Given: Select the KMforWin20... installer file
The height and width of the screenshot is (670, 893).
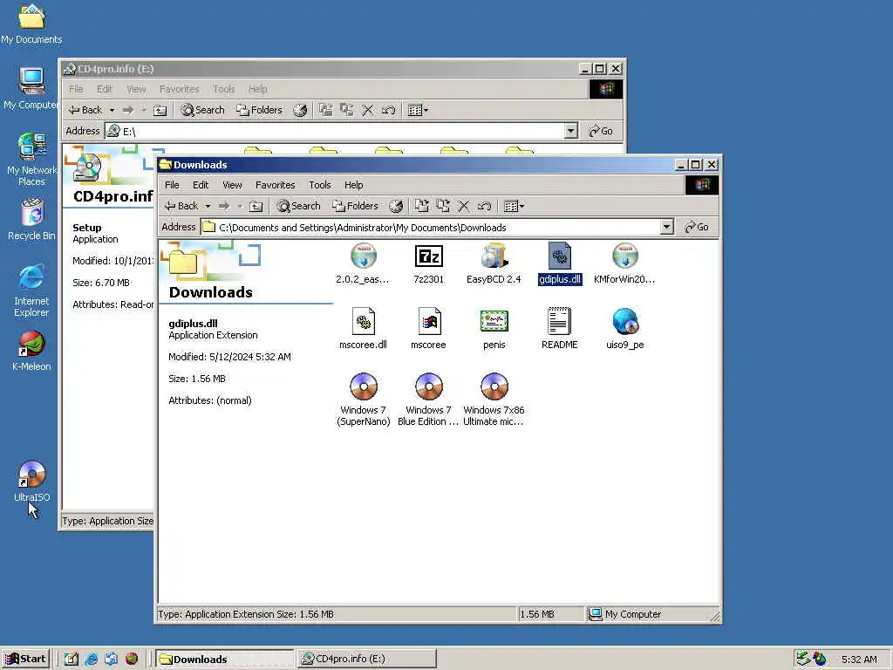Looking at the screenshot, I should click(624, 263).
